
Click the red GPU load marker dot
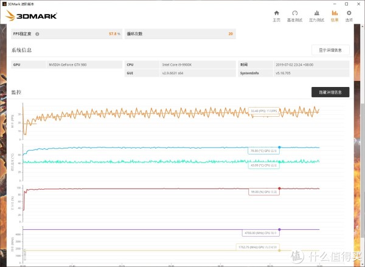(x=279, y=189)
